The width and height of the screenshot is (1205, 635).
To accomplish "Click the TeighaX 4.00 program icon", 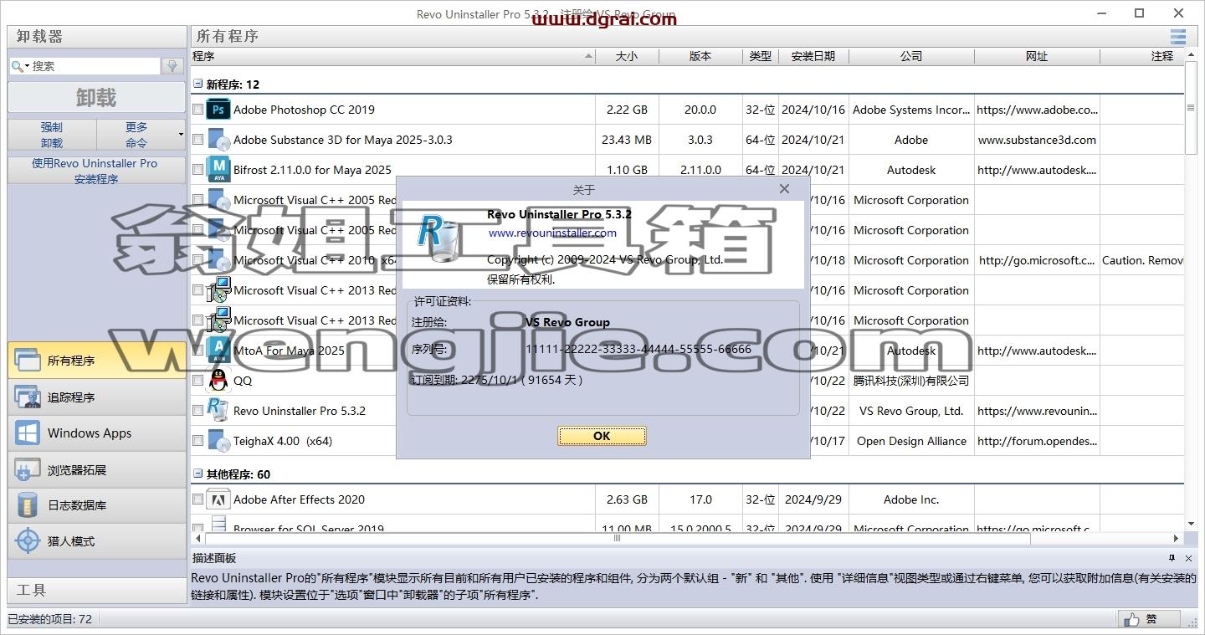I will pyautogui.click(x=218, y=441).
